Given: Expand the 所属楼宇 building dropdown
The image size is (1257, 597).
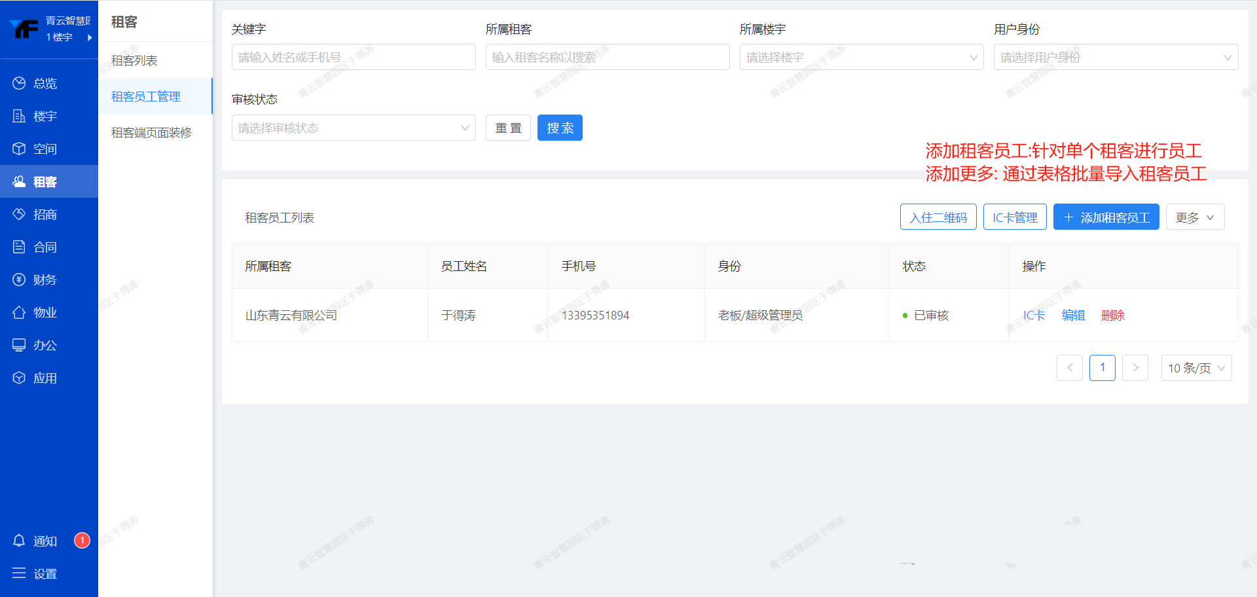Looking at the screenshot, I should pos(861,58).
